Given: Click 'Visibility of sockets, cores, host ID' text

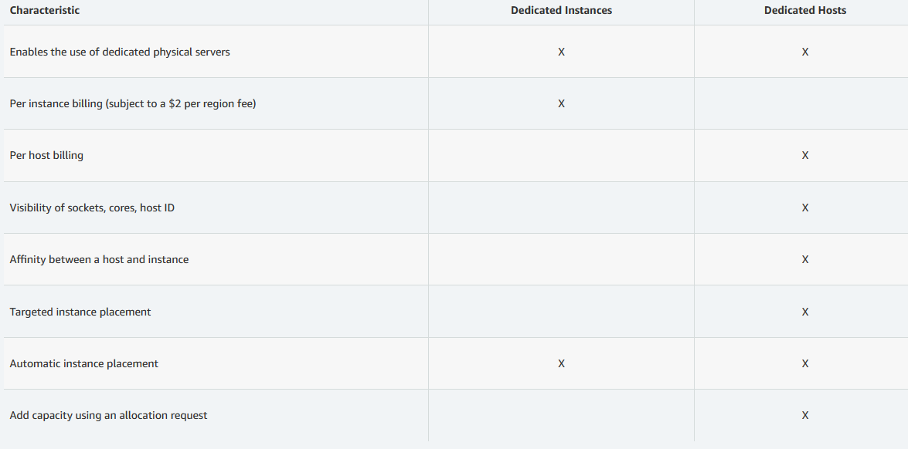Looking at the screenshot, I should point(92,208).
